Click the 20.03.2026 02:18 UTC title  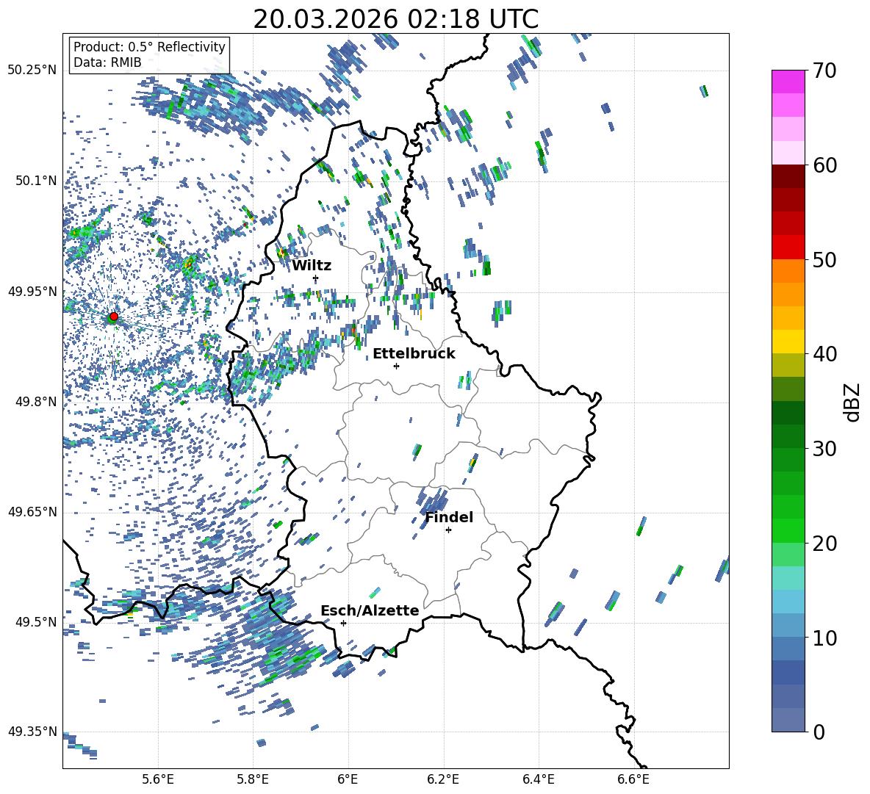coord(395,19)
